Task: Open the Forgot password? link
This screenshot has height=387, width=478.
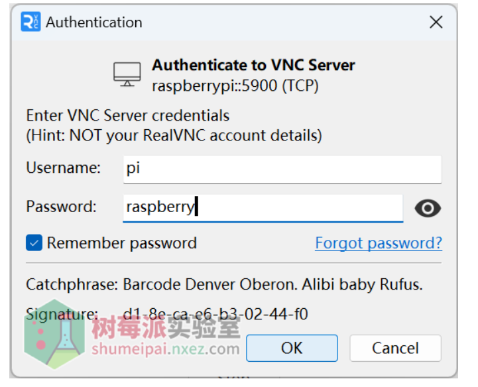Action: click(378, 243)
